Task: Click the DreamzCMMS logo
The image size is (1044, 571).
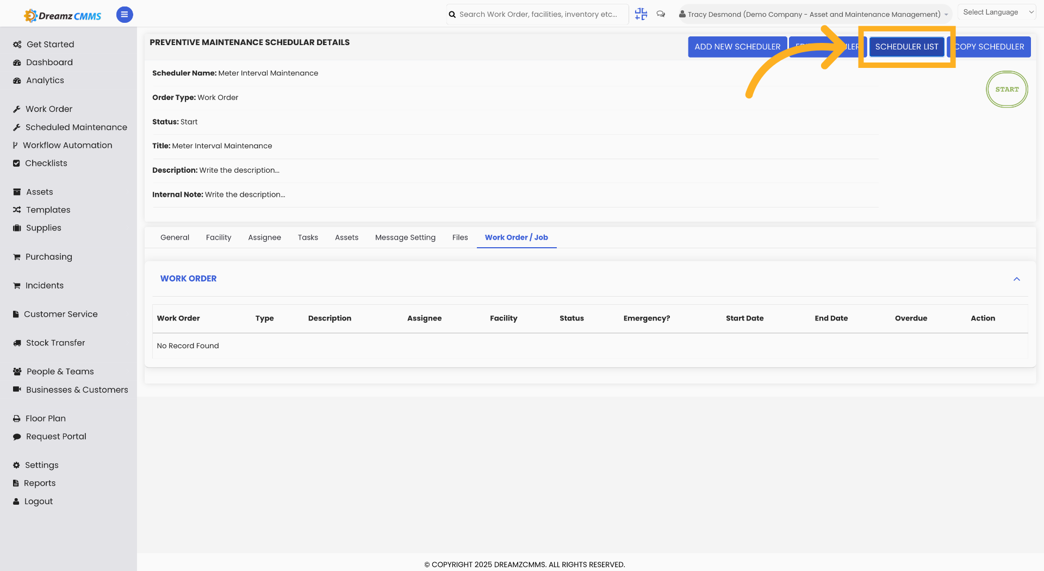Action: pos(63,15)
